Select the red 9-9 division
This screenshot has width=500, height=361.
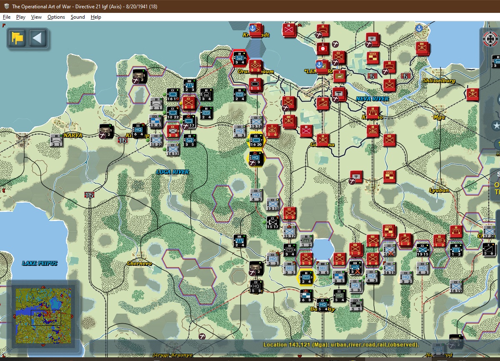point(289,214)
